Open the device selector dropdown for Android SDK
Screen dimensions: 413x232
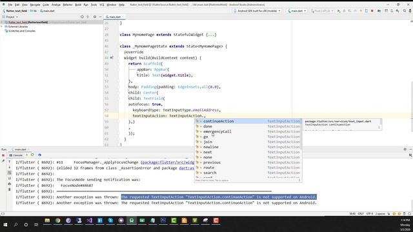[257, 11]
